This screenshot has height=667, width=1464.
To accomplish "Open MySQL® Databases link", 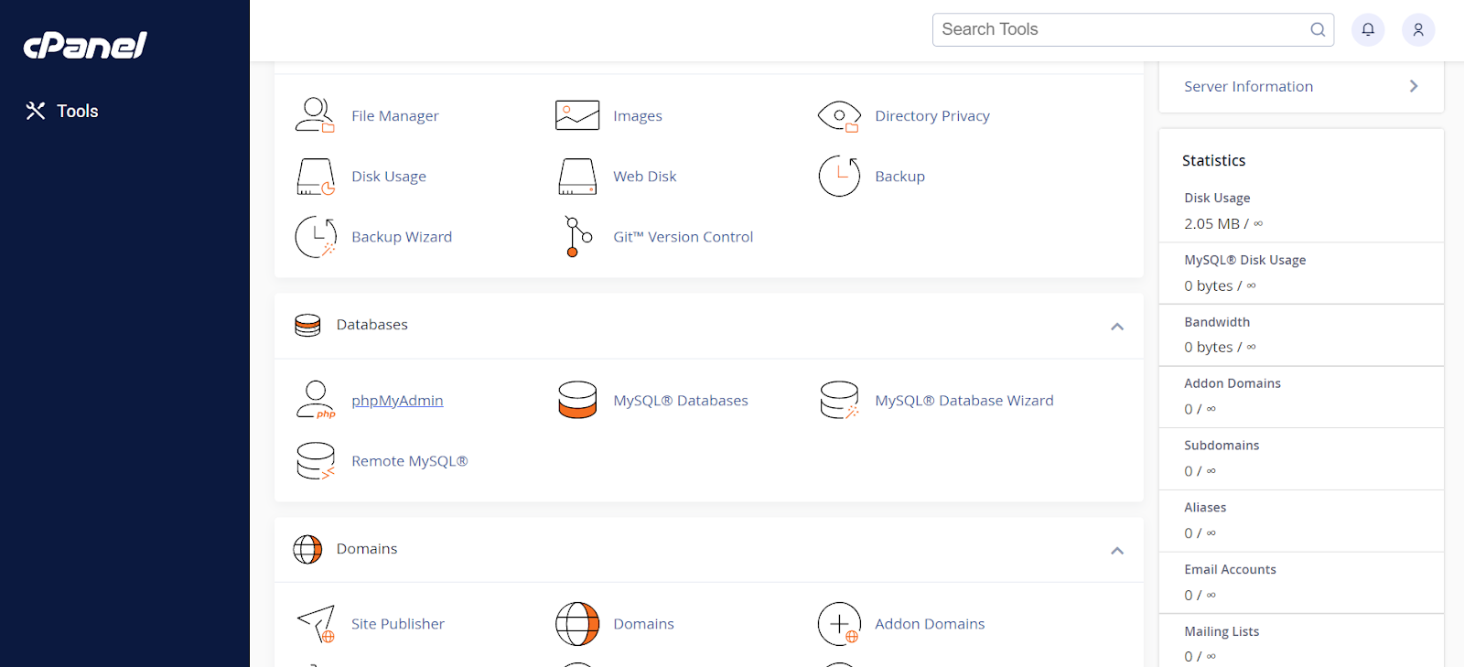I will [x=681, y=401].
